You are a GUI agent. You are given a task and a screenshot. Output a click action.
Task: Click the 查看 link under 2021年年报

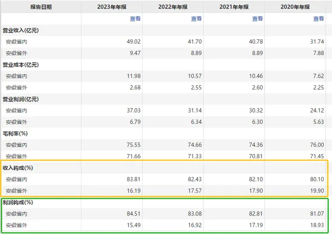[257, 19]
